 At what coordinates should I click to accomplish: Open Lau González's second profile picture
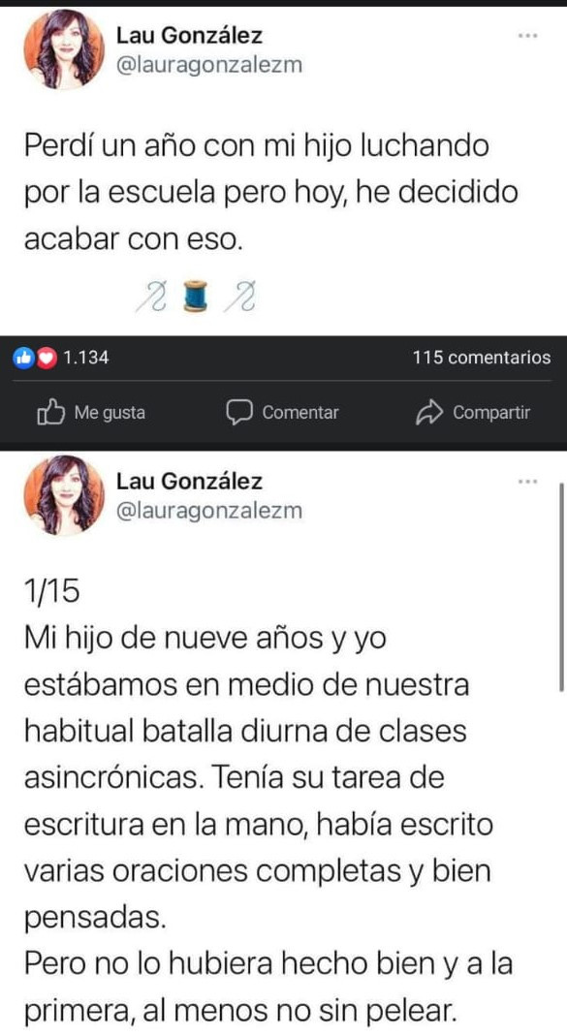tap(64, 495)
